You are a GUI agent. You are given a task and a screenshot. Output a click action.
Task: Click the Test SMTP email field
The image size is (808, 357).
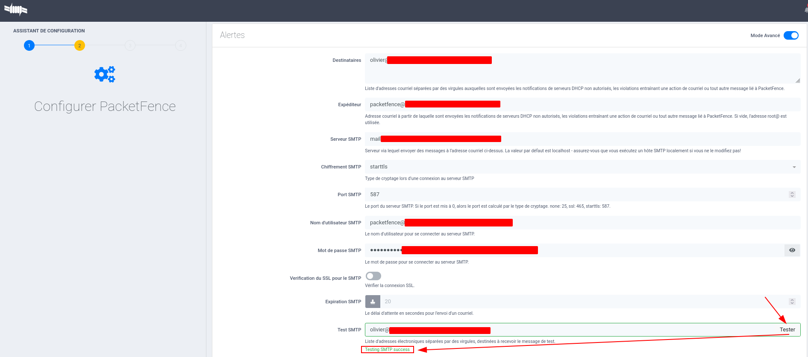tap(570, 330)
